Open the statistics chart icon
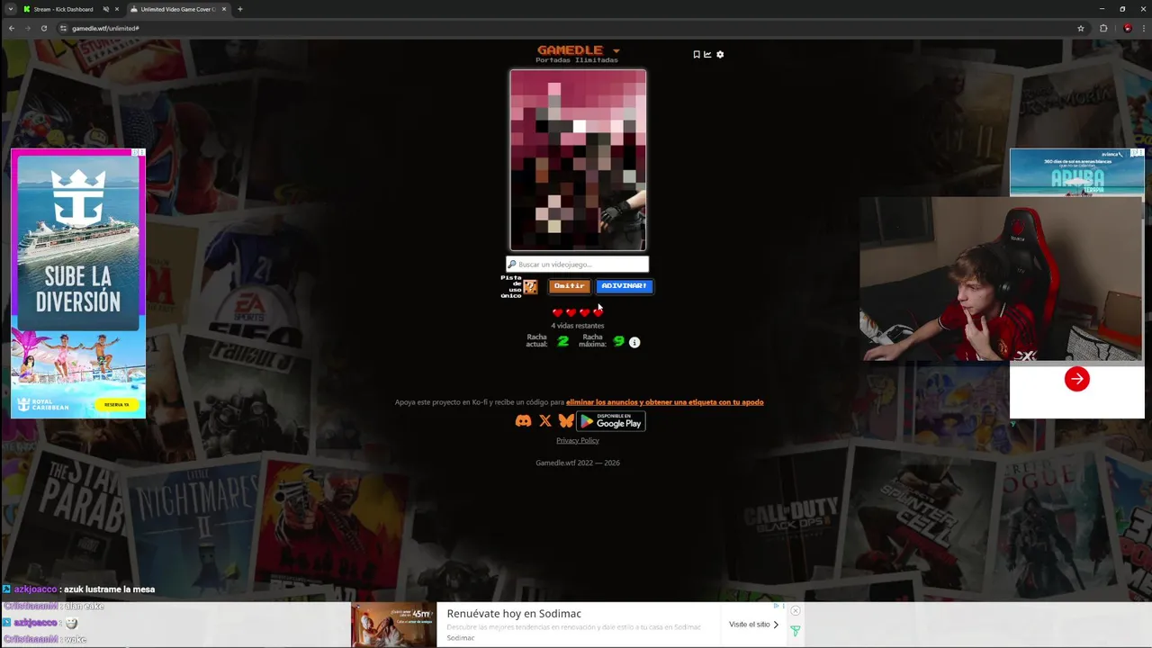The width and height of the screenshot is (1152, 648). point(707,54)
